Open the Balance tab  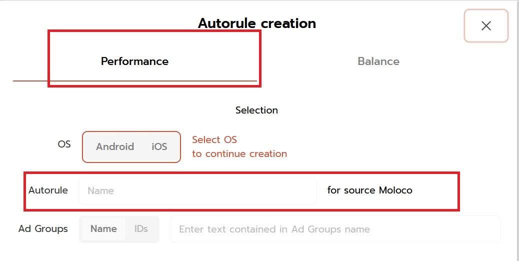coord(378,61)
